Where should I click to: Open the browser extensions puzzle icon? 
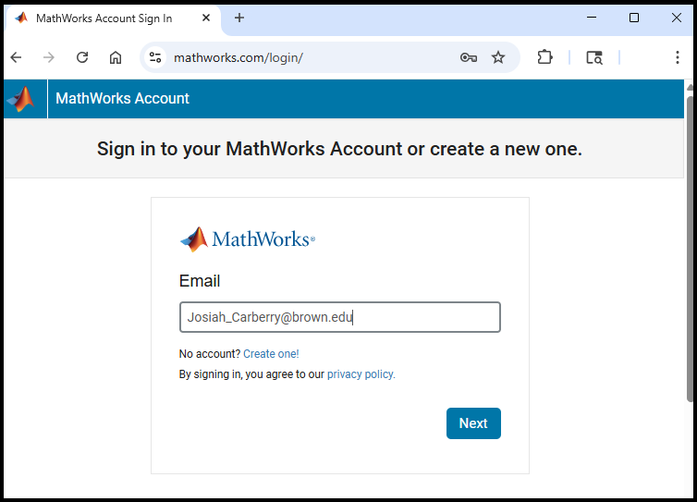point(545,57)
